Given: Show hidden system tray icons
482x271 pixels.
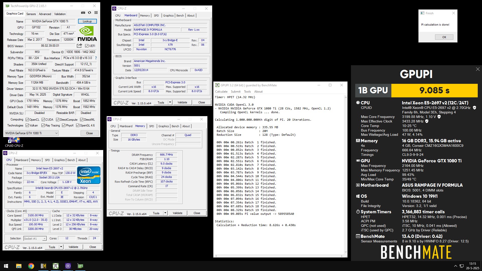Looking at the screenshot, I should 455,266.
